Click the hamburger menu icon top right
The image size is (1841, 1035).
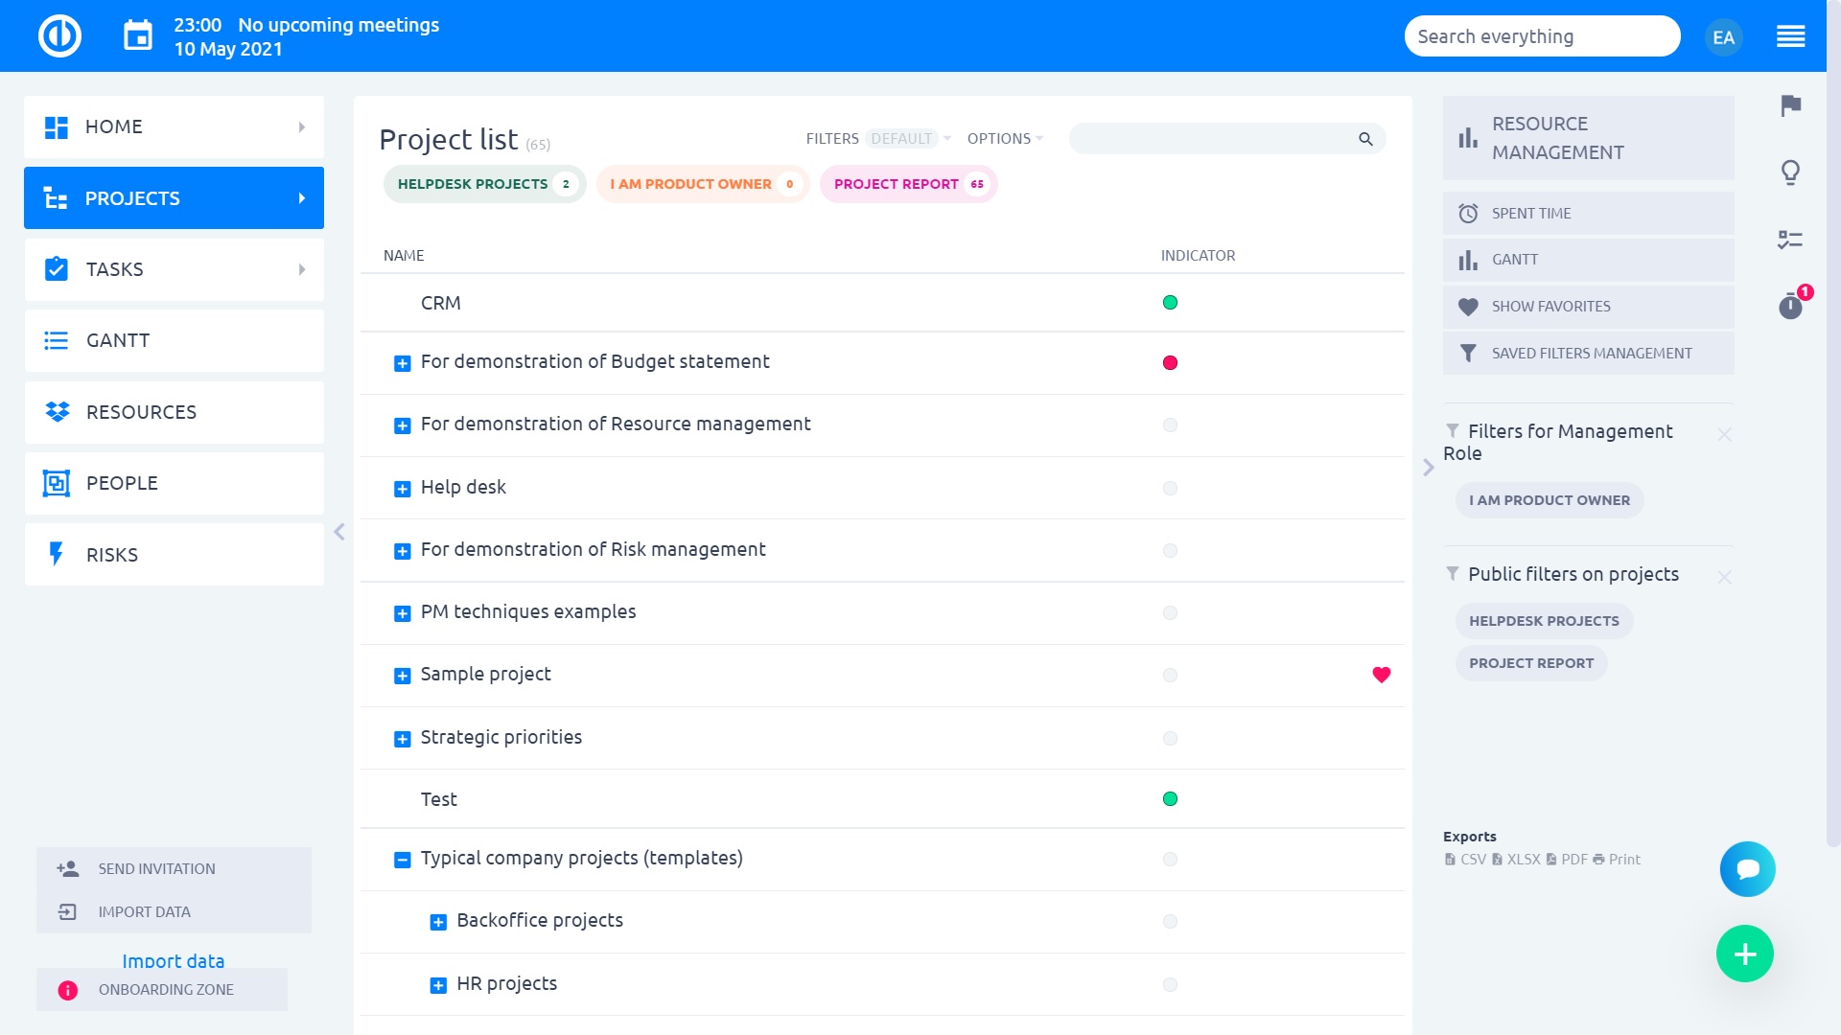point(1790,36)
